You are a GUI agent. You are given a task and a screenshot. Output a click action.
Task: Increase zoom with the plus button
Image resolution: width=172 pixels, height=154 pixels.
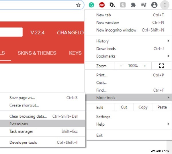click(x=145, y=66)
